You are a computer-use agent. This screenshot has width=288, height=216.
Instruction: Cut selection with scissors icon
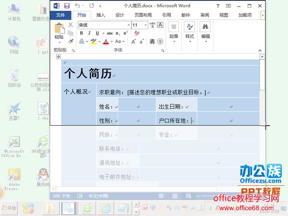click(71, 25)
